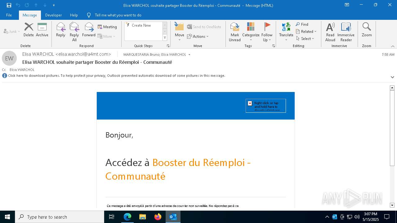The image size is (397, 223).
Task: Open the Move folder dropdown
Action: click(179, 32)
